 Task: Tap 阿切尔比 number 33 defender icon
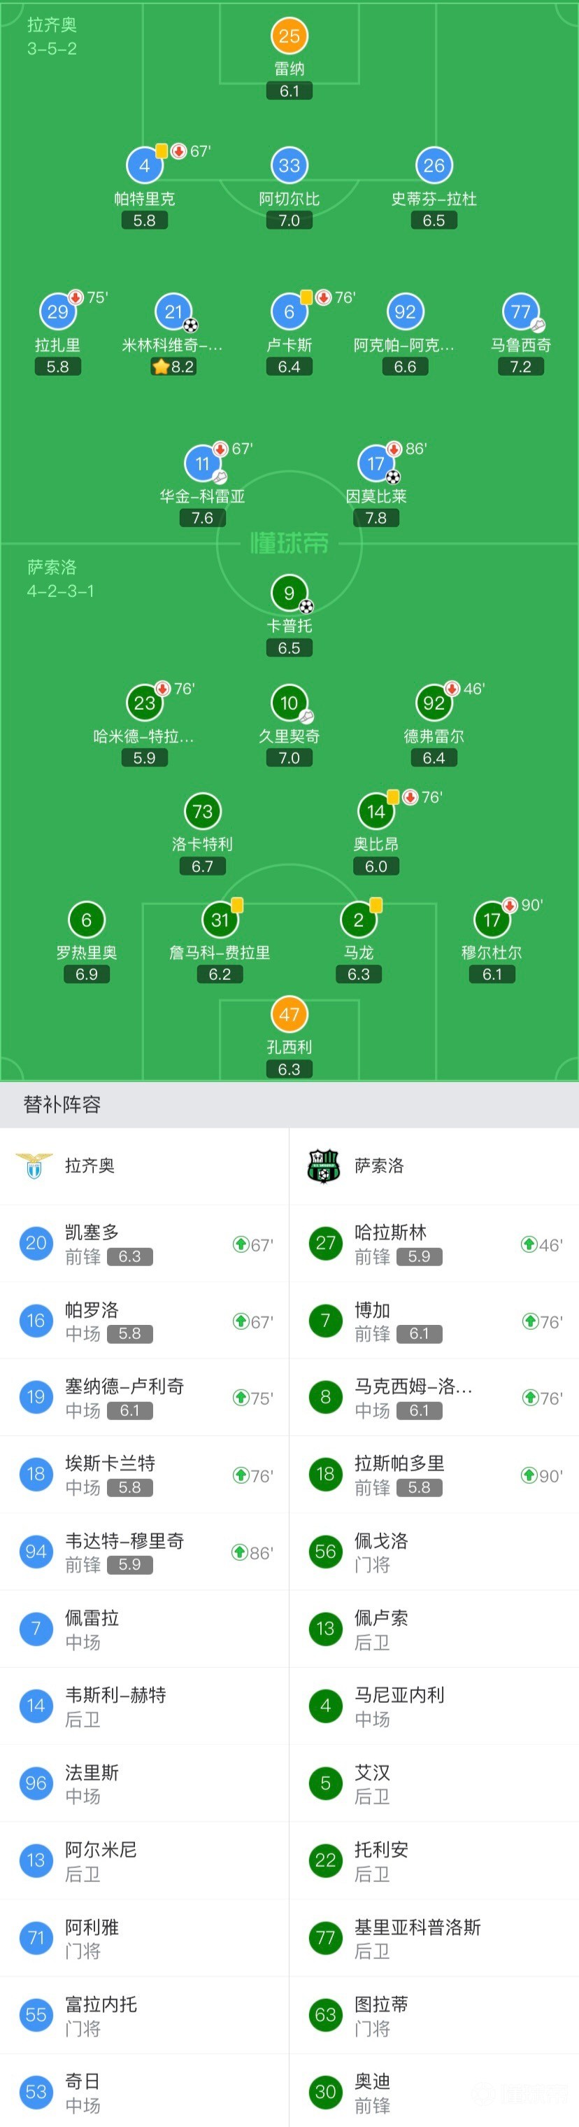pos(289,165)
